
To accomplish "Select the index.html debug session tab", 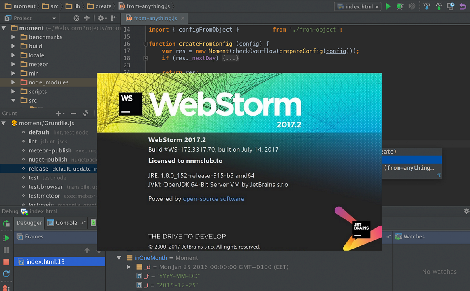I will (x=38, y=211).
